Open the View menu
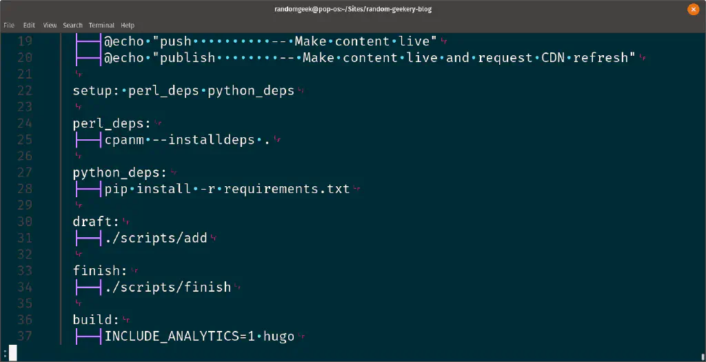Screen dimensions: 706x362 pos(50,25)
